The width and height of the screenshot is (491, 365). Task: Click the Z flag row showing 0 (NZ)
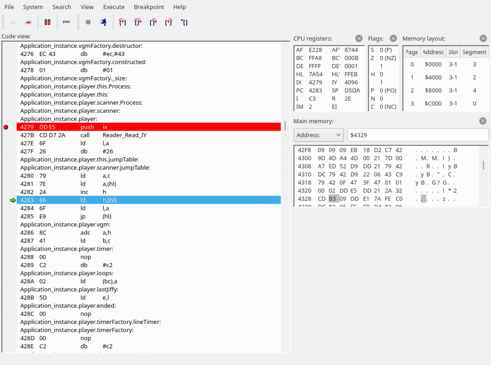[383, 58]
